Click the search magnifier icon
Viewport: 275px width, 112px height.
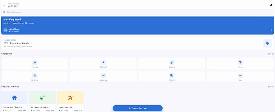click(x=4, y=12)
